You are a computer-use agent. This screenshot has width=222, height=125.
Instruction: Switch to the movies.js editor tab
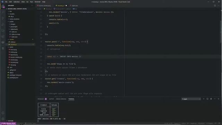pyautogui.click(x=61, y=6)
